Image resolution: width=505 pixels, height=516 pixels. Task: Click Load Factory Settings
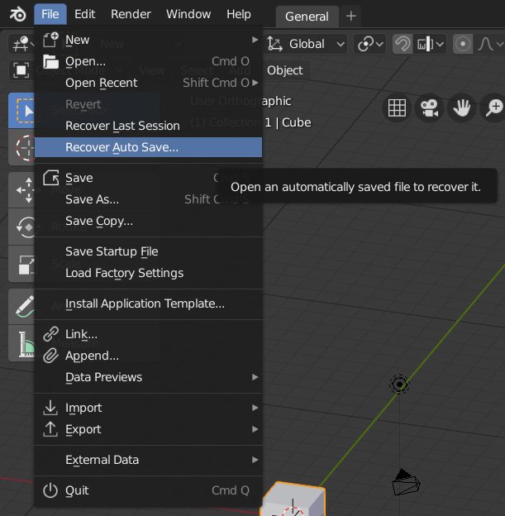[x=149, y=273]
